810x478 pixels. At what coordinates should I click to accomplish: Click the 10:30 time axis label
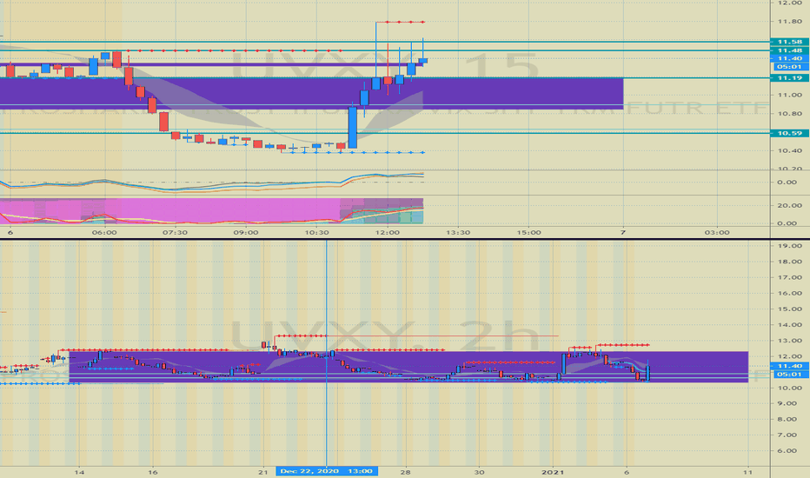click(316, 233)
